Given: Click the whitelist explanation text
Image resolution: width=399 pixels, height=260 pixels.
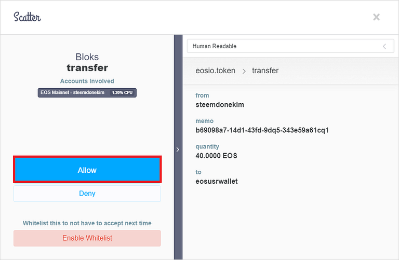Looking at the screenshot, I should (x=87, y=223).
